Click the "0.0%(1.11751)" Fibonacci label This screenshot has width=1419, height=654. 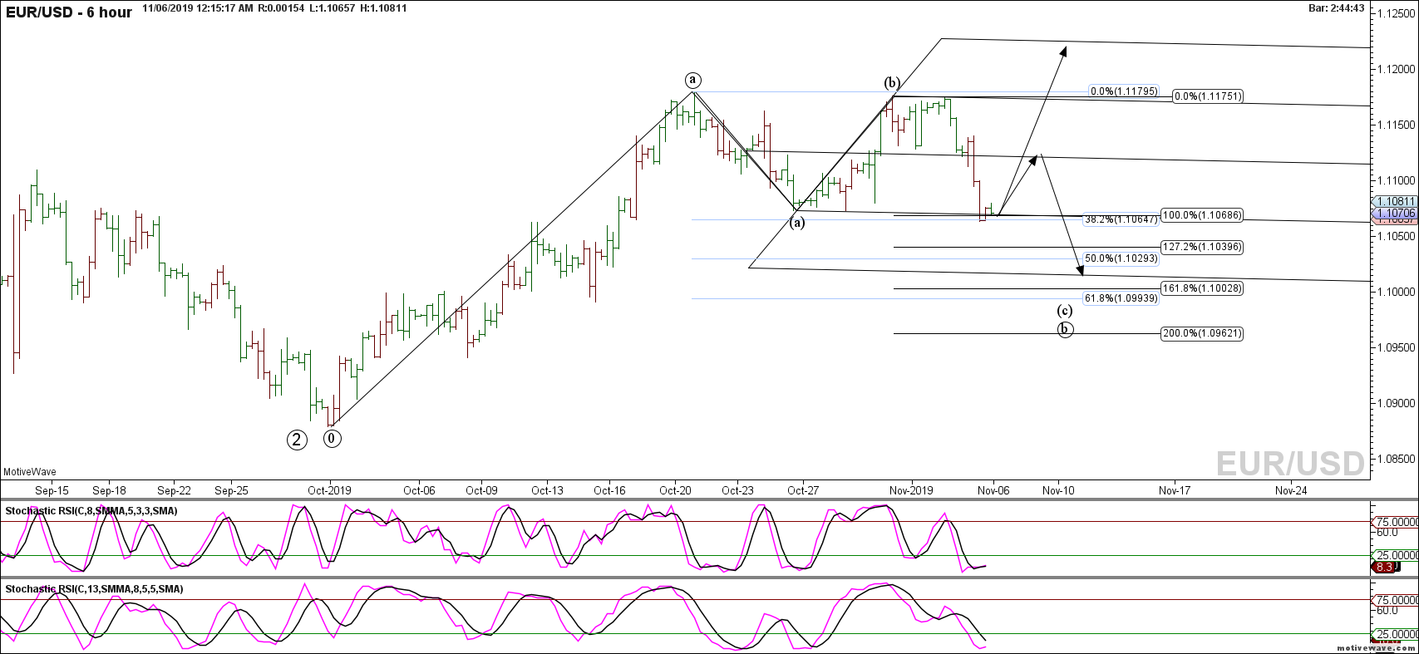pyautogui.click(x=1208, y=96)
